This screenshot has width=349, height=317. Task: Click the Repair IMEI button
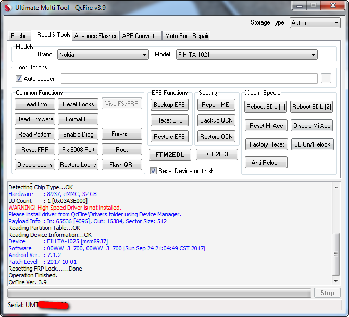click(x=216, y=104)
